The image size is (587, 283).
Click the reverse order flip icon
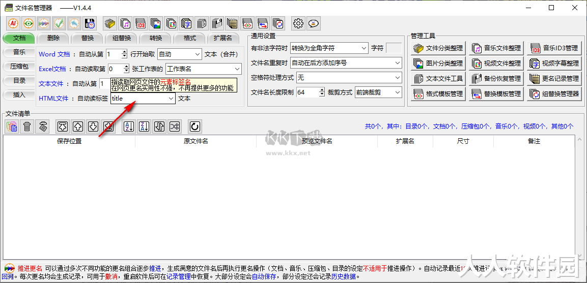160,127
